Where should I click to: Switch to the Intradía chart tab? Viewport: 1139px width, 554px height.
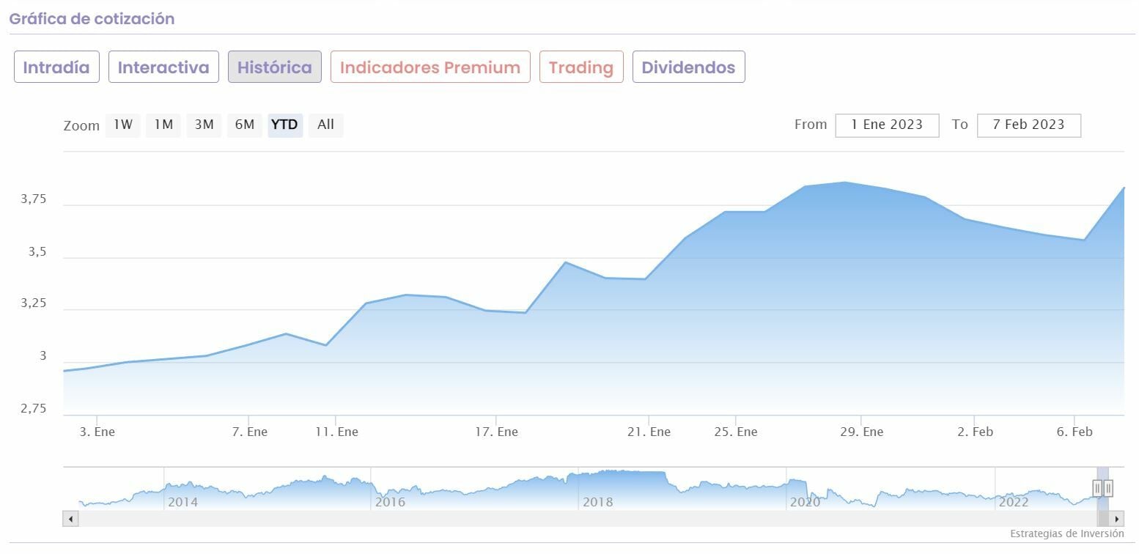coord(56,67)
